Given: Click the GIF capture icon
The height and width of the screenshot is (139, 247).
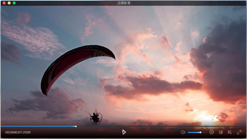Looking at the screenshot, I should click(221, 132).
